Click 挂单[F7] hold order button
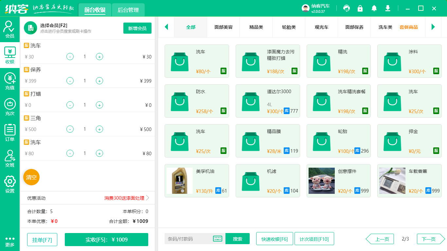The width and height of the screenshot is (447, 251). pyautogui.click(x=42, y=240)
